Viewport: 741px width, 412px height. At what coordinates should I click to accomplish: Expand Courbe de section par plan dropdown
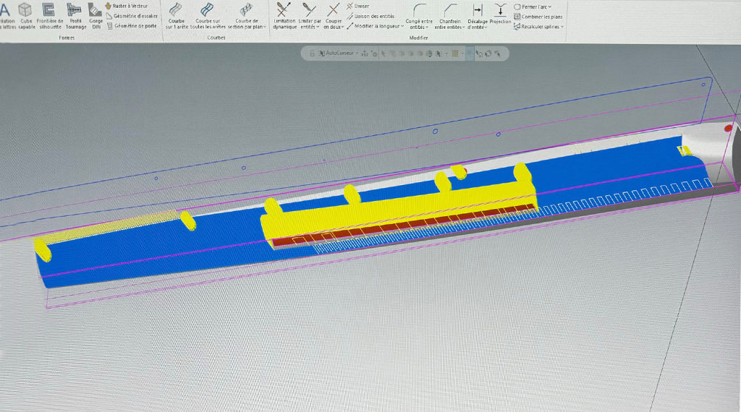click(265, 27)
